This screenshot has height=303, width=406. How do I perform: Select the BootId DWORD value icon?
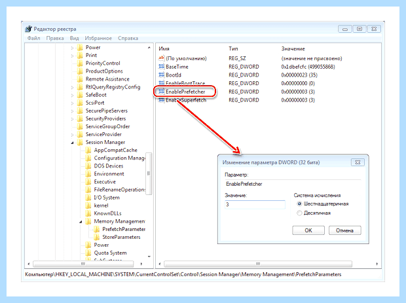pyautogui.click(x=161, y=75)
